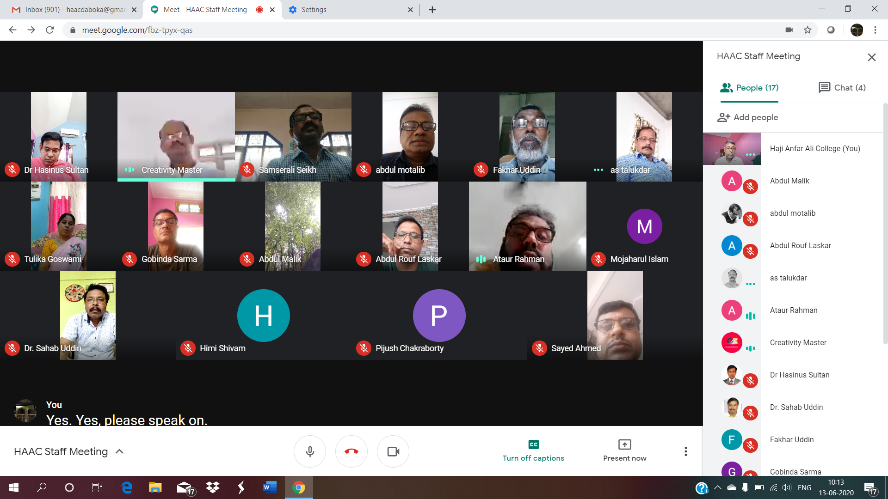Click Add people button

point(748,117)
